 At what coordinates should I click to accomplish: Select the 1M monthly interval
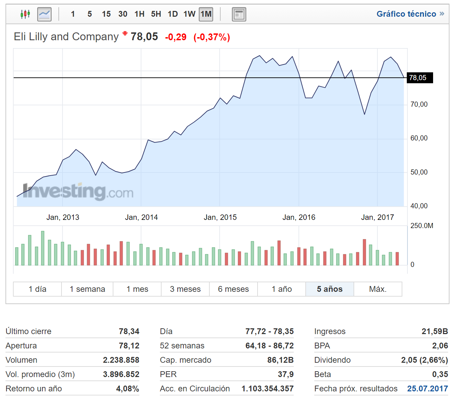point(206,14)
